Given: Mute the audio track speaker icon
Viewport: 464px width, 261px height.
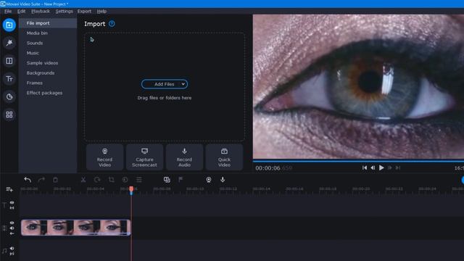Looking at the screenshot, I should click(x=12, y=249).
